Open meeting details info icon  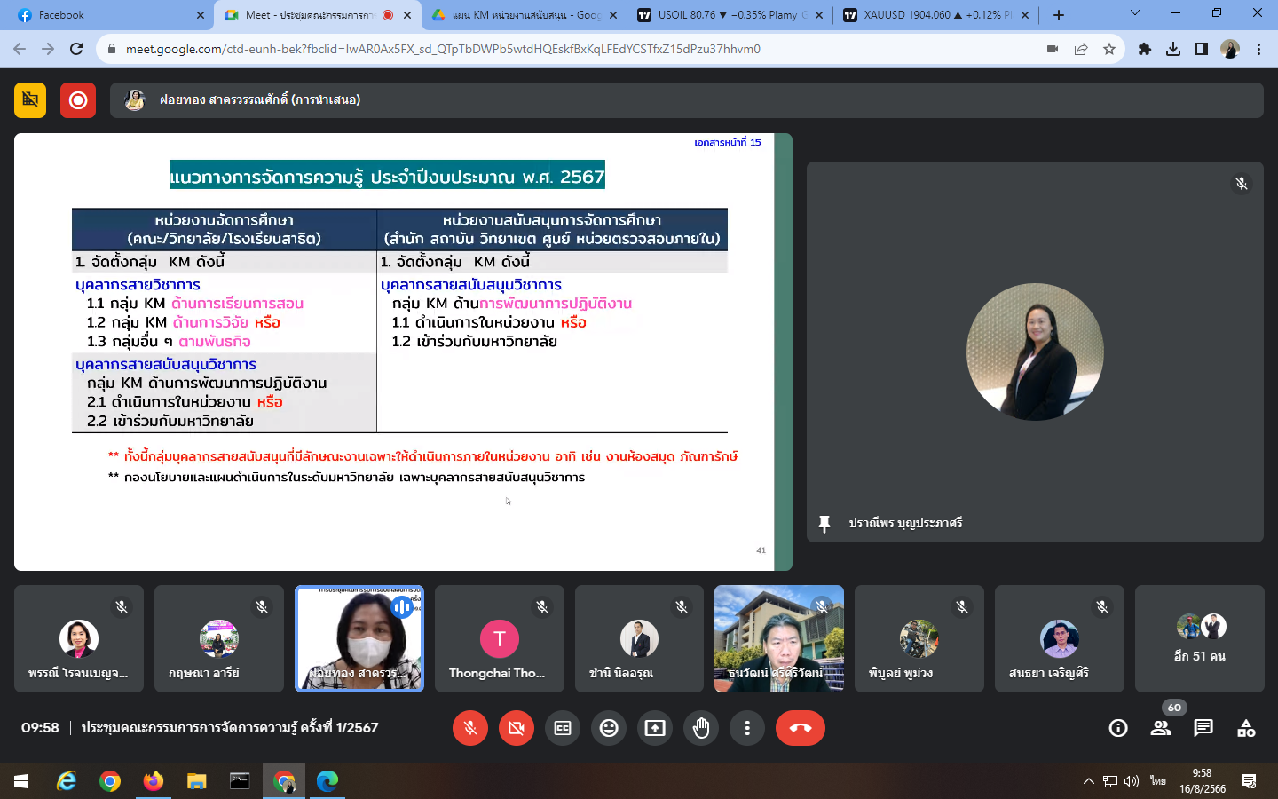coord(1118,728)
